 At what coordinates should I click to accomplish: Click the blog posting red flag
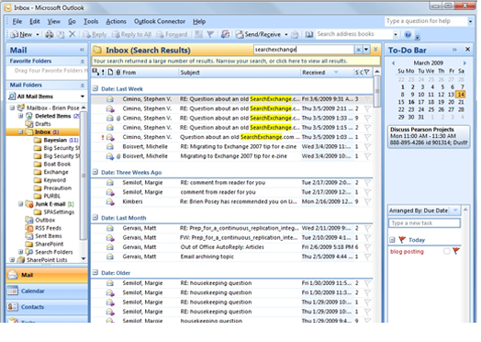tap(456, 251)
